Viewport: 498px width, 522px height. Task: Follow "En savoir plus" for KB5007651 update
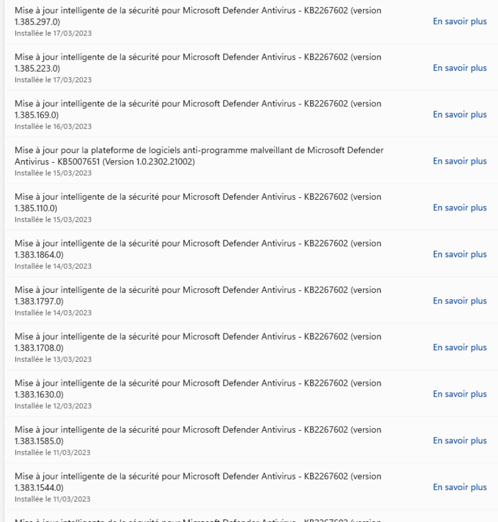click(460, 161)
